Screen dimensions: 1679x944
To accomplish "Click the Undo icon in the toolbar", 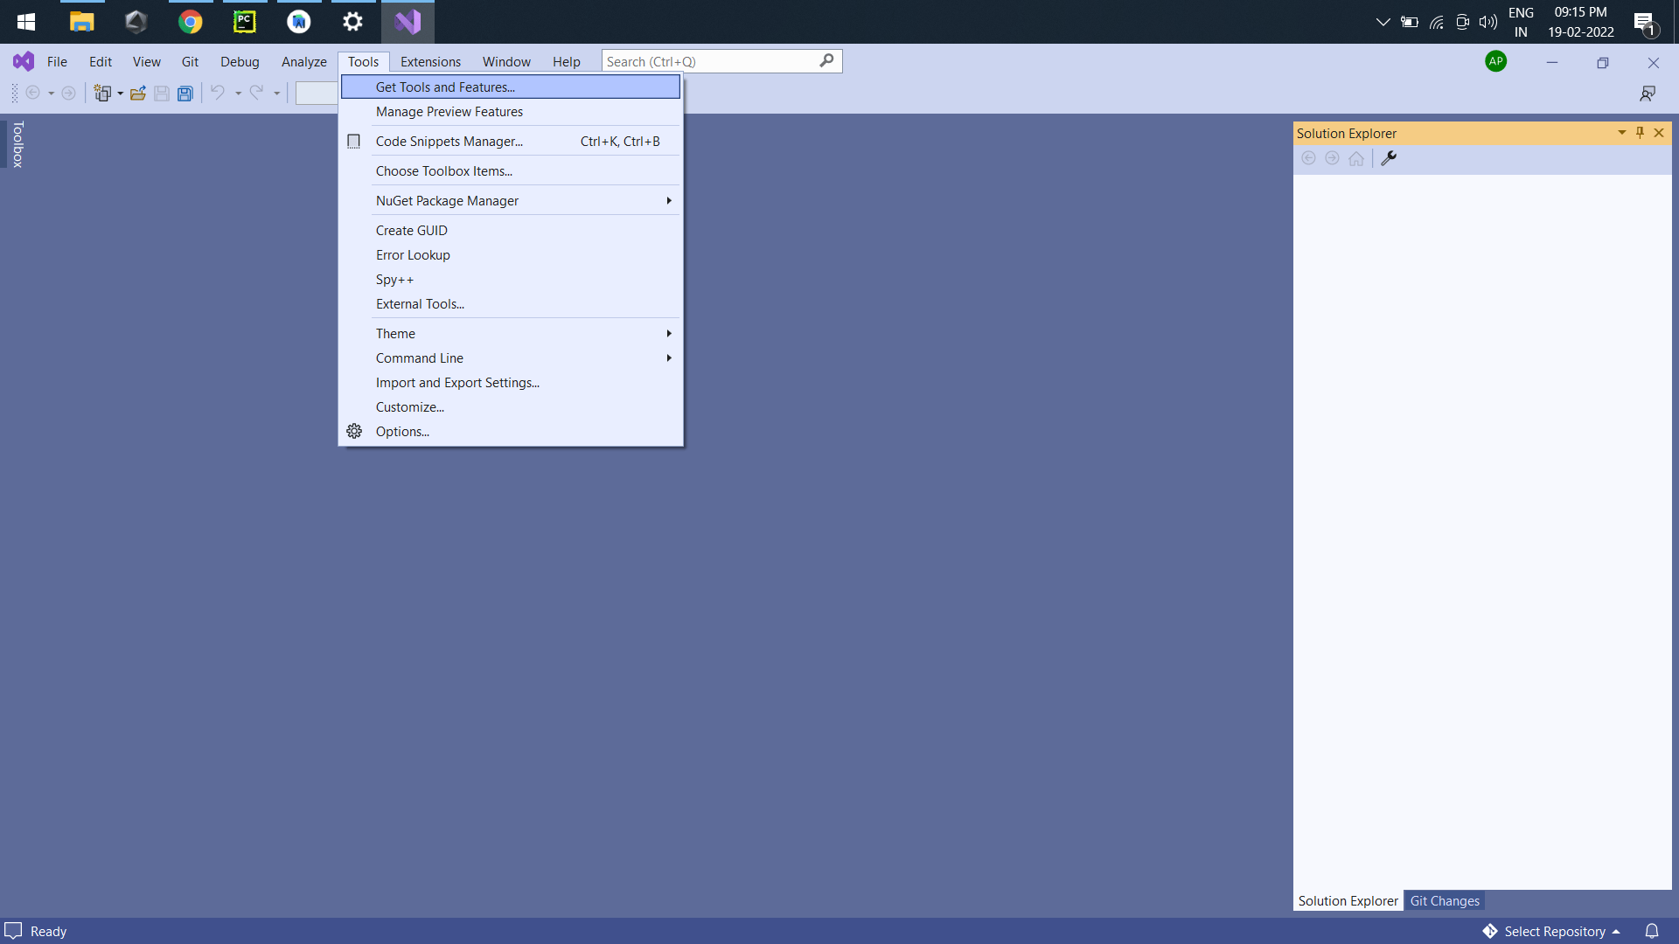I will pos(216,93).
